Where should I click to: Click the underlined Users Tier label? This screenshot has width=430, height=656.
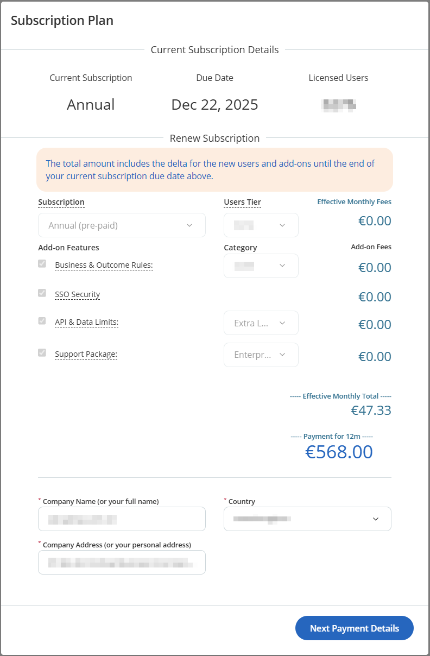point(242,202)
